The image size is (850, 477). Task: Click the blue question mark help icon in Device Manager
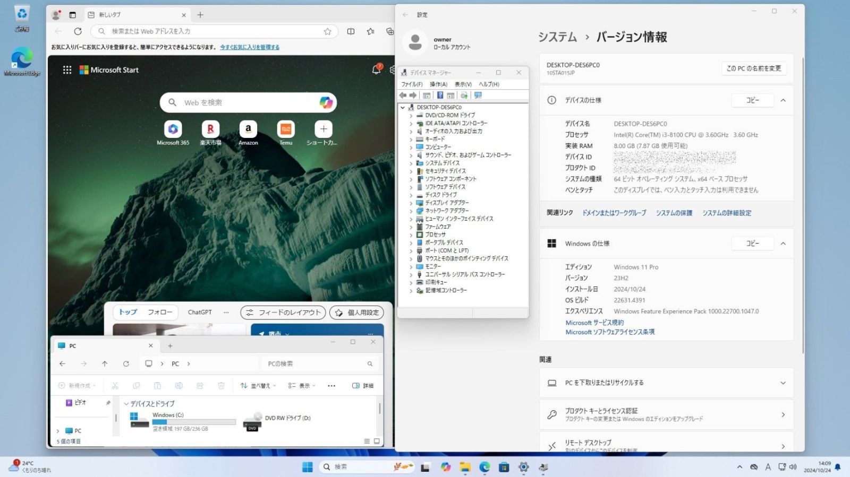point(440,96)
